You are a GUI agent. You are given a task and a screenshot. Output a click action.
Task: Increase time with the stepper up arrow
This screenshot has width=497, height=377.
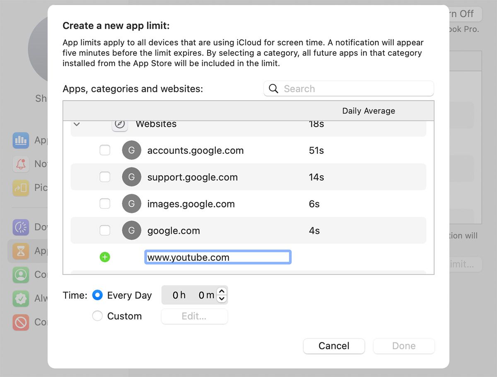222,291
